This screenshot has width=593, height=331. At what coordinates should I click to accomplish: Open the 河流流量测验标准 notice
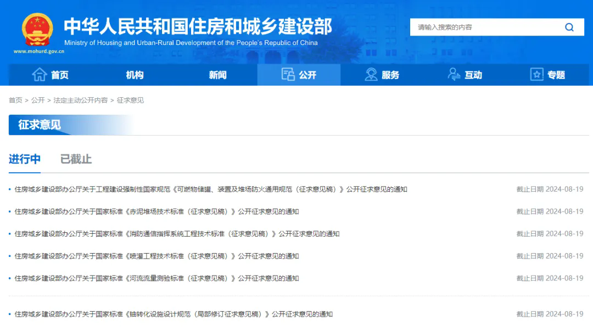click(156, 278)
